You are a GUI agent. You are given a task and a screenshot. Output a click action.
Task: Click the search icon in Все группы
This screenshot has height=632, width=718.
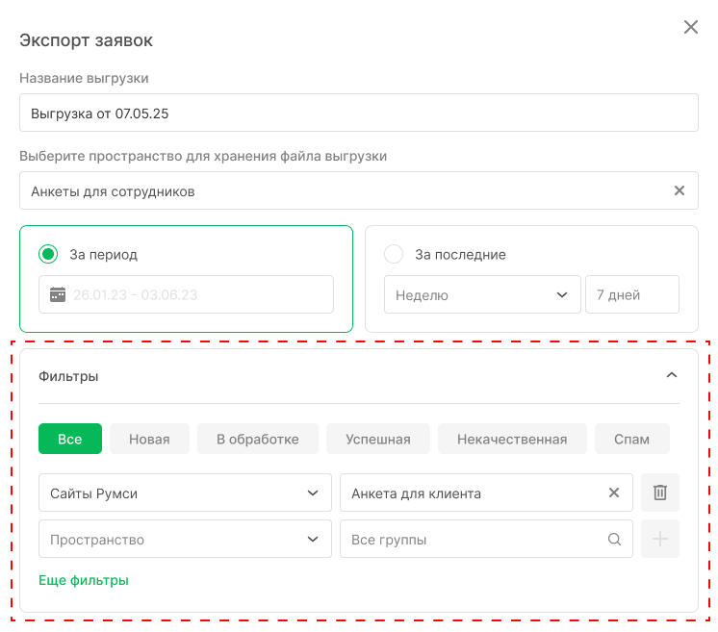614,540
